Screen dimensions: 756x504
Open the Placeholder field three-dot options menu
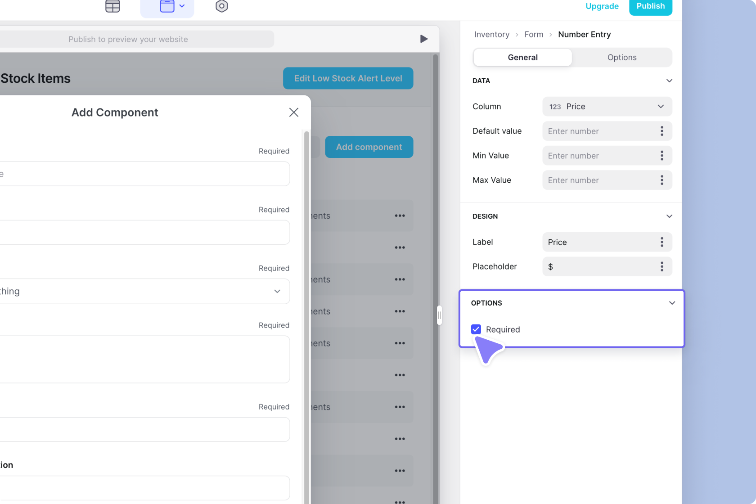point(661,266)
